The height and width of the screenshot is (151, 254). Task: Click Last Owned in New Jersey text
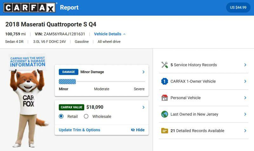tap(194, 114)
